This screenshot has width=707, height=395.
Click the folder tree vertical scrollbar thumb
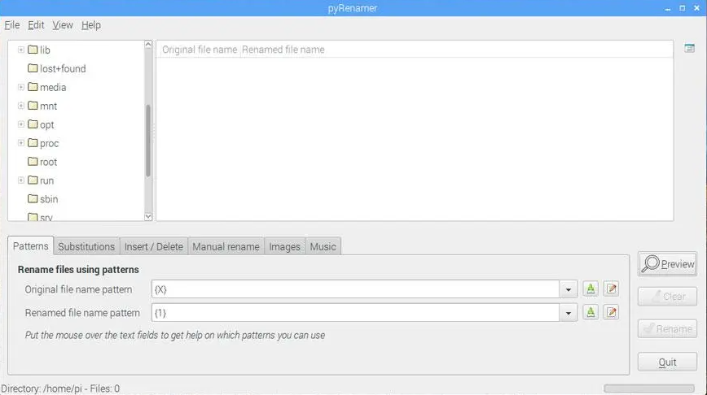click(x=148, y=141)
